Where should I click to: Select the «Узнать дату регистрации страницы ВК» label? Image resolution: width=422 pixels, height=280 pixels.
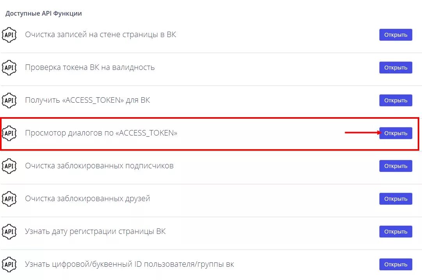95,232
